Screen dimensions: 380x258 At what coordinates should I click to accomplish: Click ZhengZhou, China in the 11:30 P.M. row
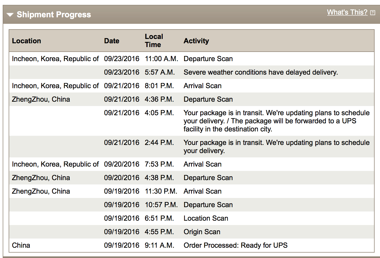41,191
